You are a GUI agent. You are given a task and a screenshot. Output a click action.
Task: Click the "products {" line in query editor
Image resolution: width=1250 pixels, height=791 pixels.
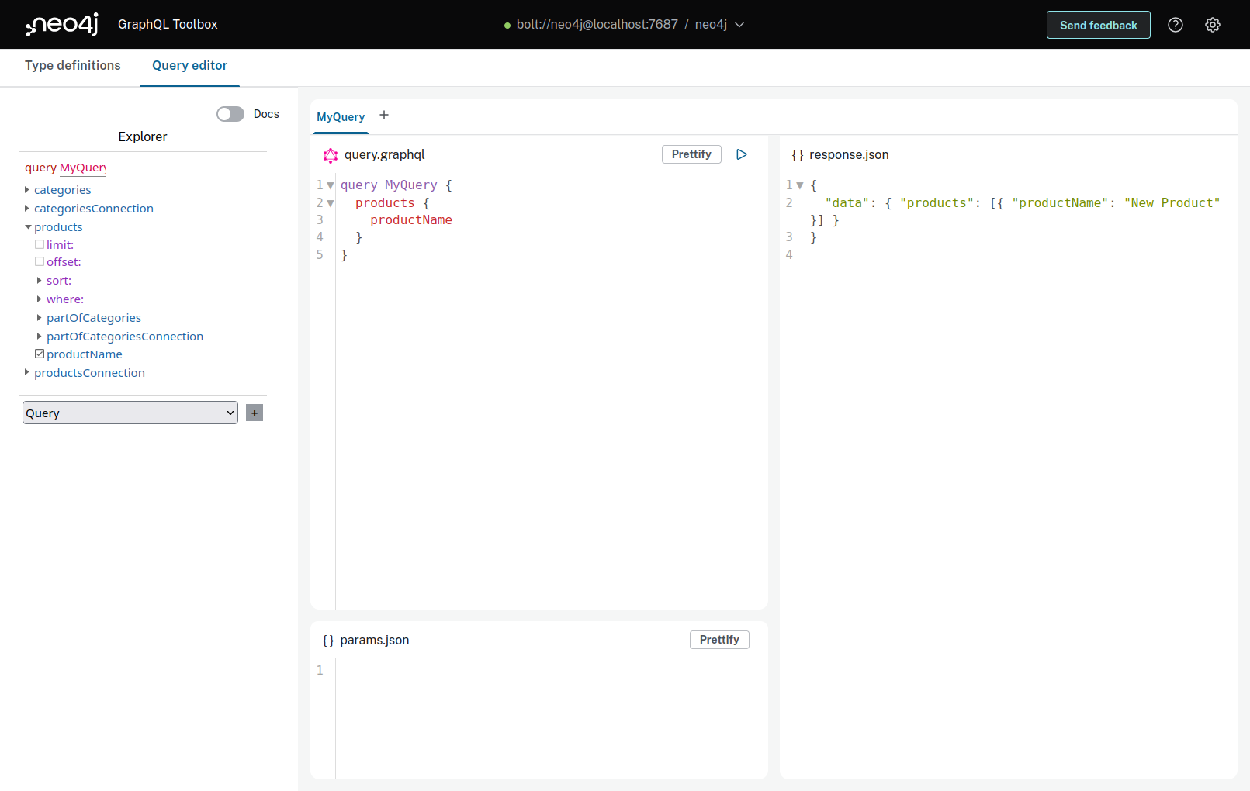393,203
